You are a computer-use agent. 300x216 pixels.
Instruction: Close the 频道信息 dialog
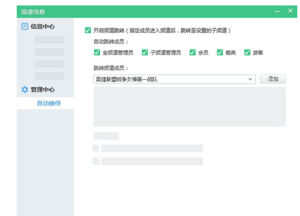[290, 11]
